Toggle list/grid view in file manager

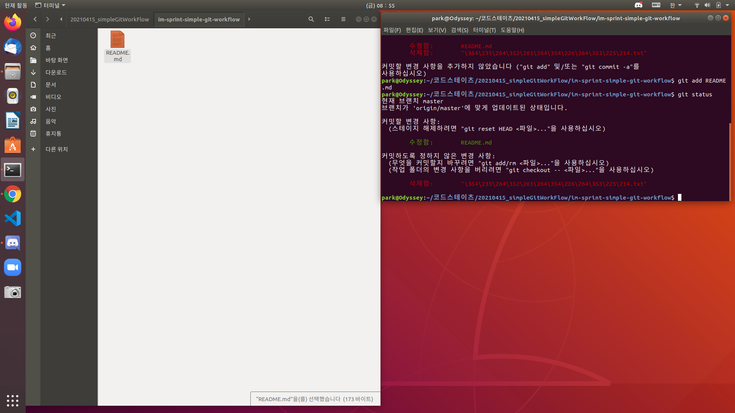[x=327, y=19]
